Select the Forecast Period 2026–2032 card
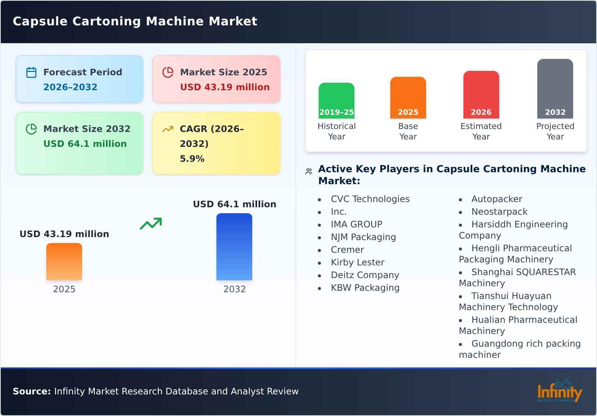This screenshot has height=416, width=597. point(79,79)
